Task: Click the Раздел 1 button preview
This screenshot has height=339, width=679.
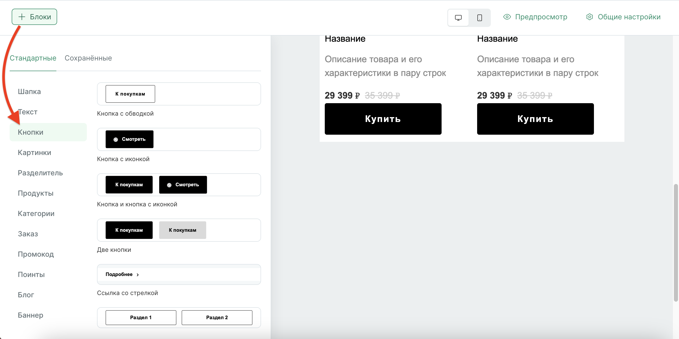Action: coord(141,317)
